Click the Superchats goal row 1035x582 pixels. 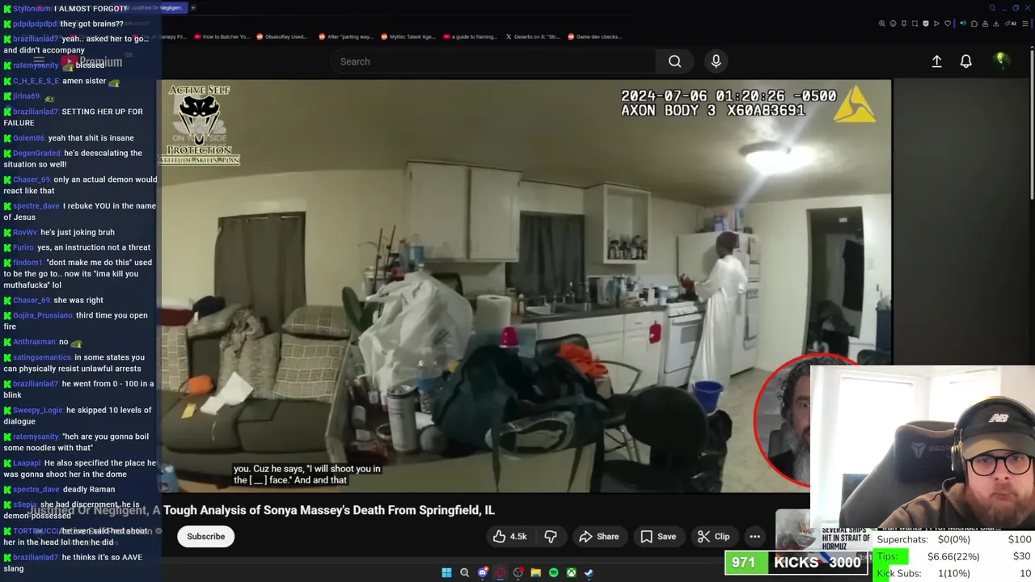pos(954,539)
